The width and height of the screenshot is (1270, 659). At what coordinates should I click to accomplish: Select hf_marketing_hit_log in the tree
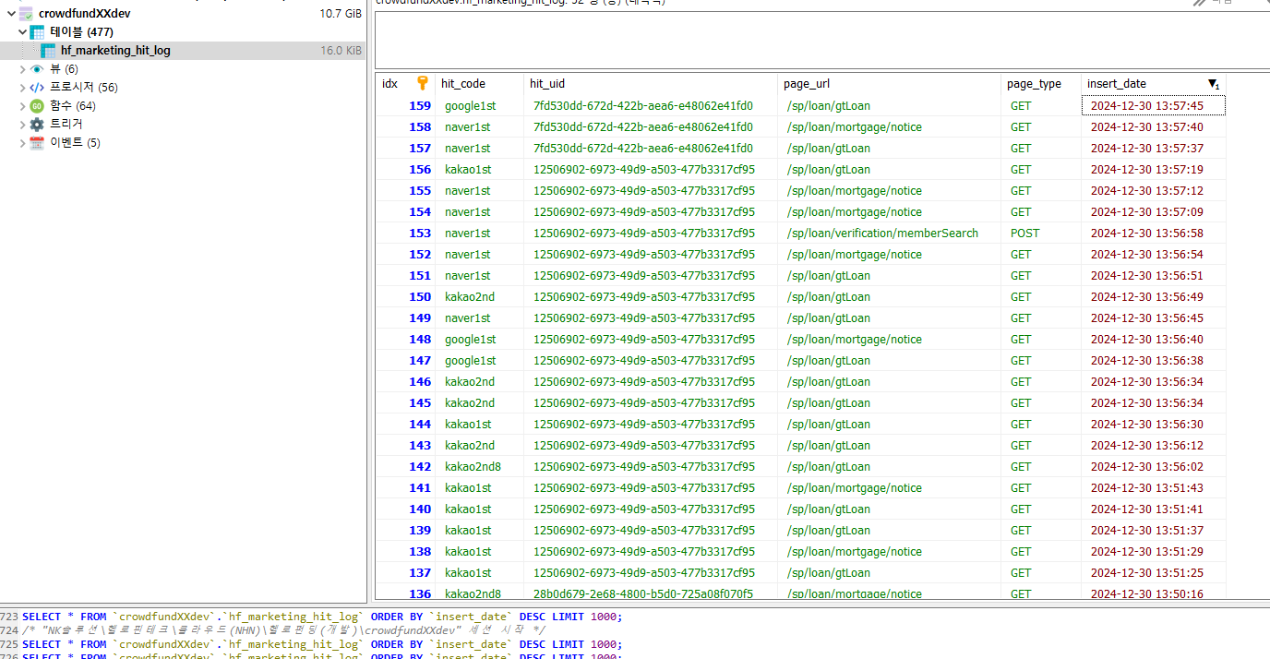[x=115, y=51]
